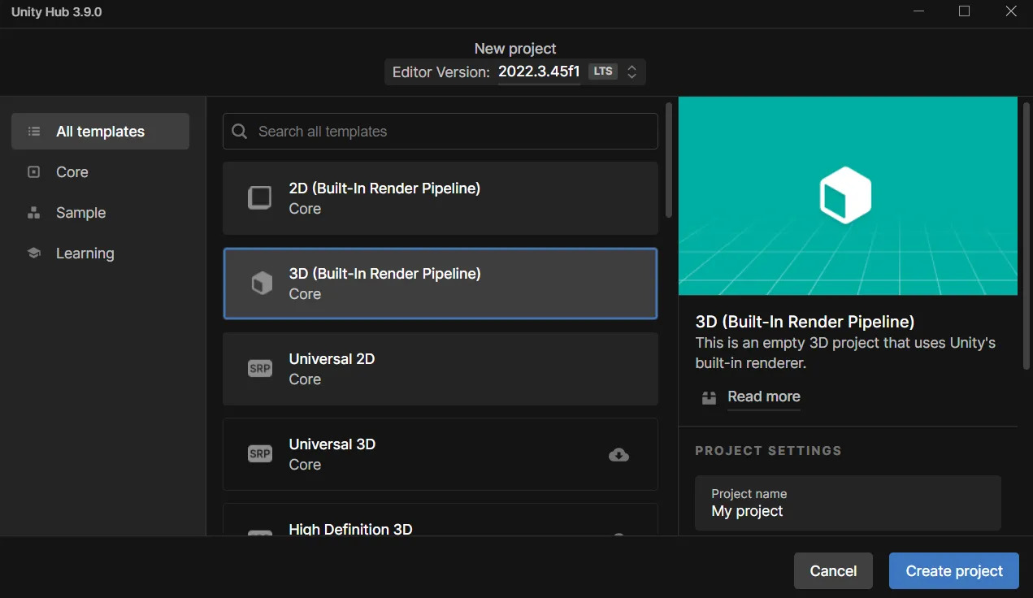The image size is (1033, 598).
Task: Click the Core category icon in sidebar
Action: pos(33,172)
